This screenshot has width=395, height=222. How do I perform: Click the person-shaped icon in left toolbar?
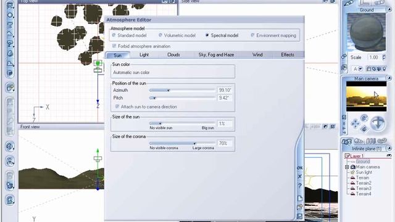[x=10, y=162]
